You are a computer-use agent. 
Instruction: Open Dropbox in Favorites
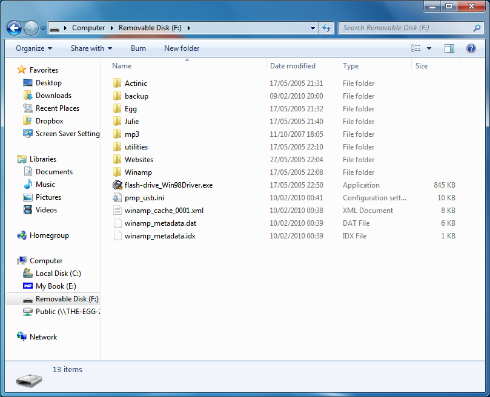[50, 121]
